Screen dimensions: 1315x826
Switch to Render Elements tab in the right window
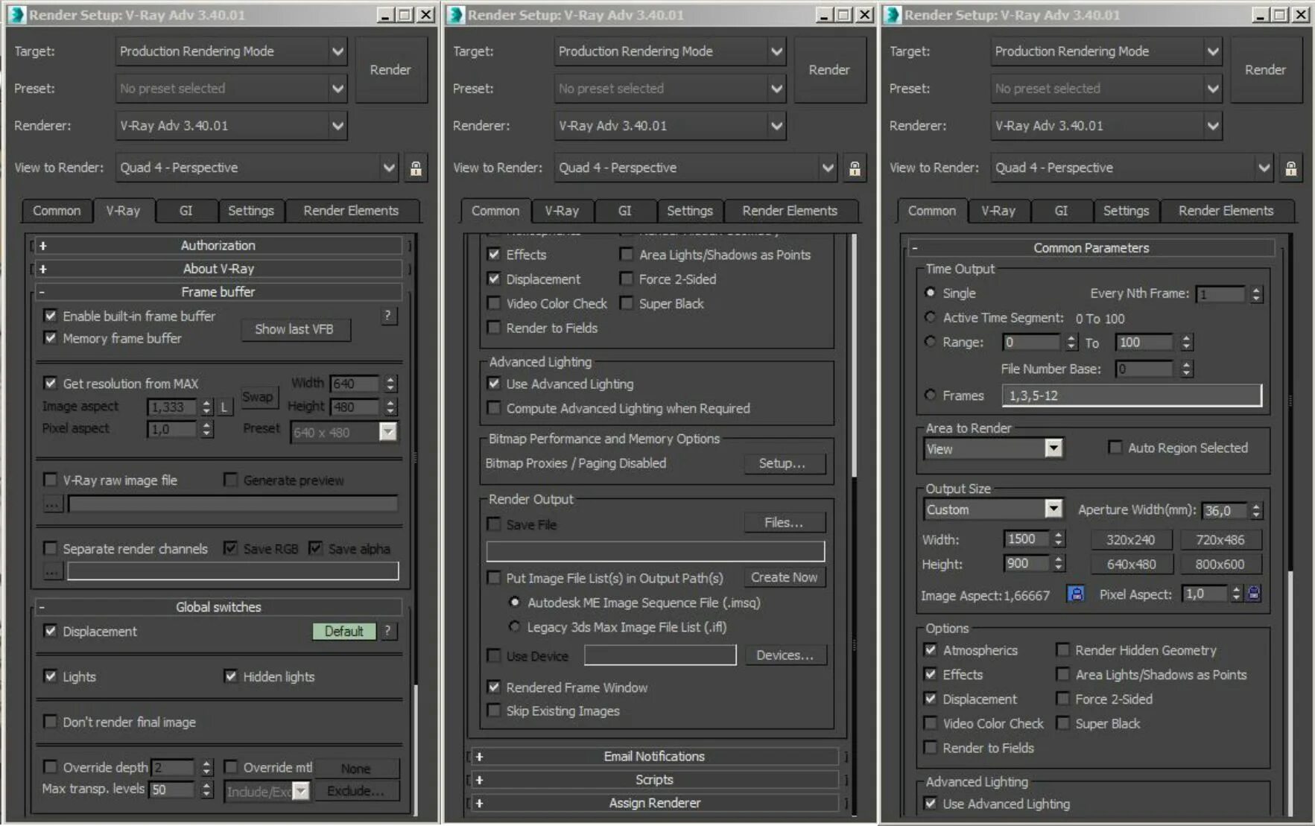(1226, 211)
